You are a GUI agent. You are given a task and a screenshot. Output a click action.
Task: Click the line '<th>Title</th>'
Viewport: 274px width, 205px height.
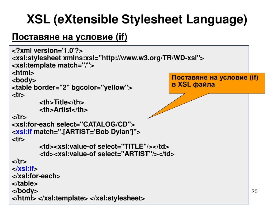click(62, 102)
